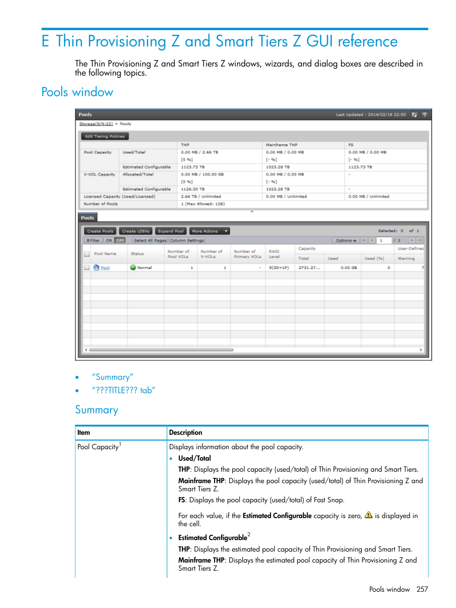Open the Pool name link
This screenshot has height=608, width=456.
click(x=105, y=268)
